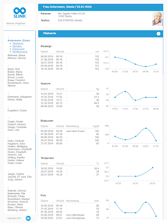167x223 pixels.
Task: Open the Wunden link in sidebar
Action: pyautogui.click(x=17, y=46)
